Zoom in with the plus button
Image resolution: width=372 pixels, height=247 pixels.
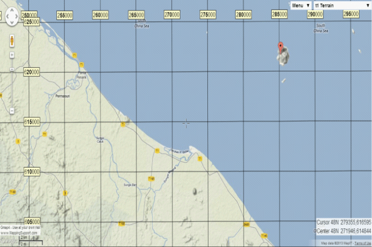(x=12, y=55)
